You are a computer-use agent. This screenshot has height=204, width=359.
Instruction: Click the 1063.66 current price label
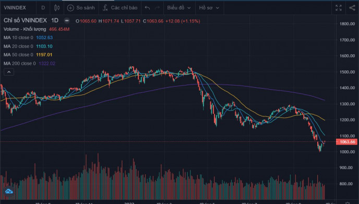tap(347, 142)
